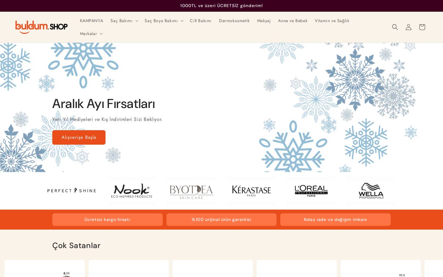The image size is (443, 277).
Task: Open the Dermokozmetik menu item
Action: click(234, 21)
